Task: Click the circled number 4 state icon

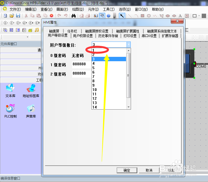Action: [25, 23]
